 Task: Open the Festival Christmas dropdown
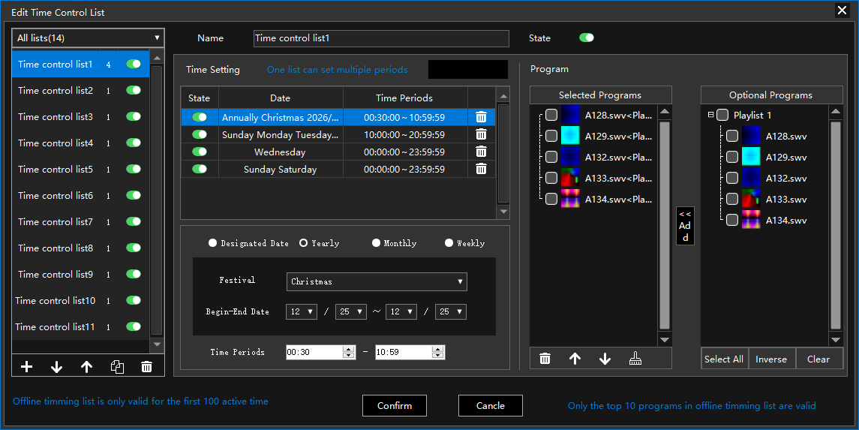[377, 281]
